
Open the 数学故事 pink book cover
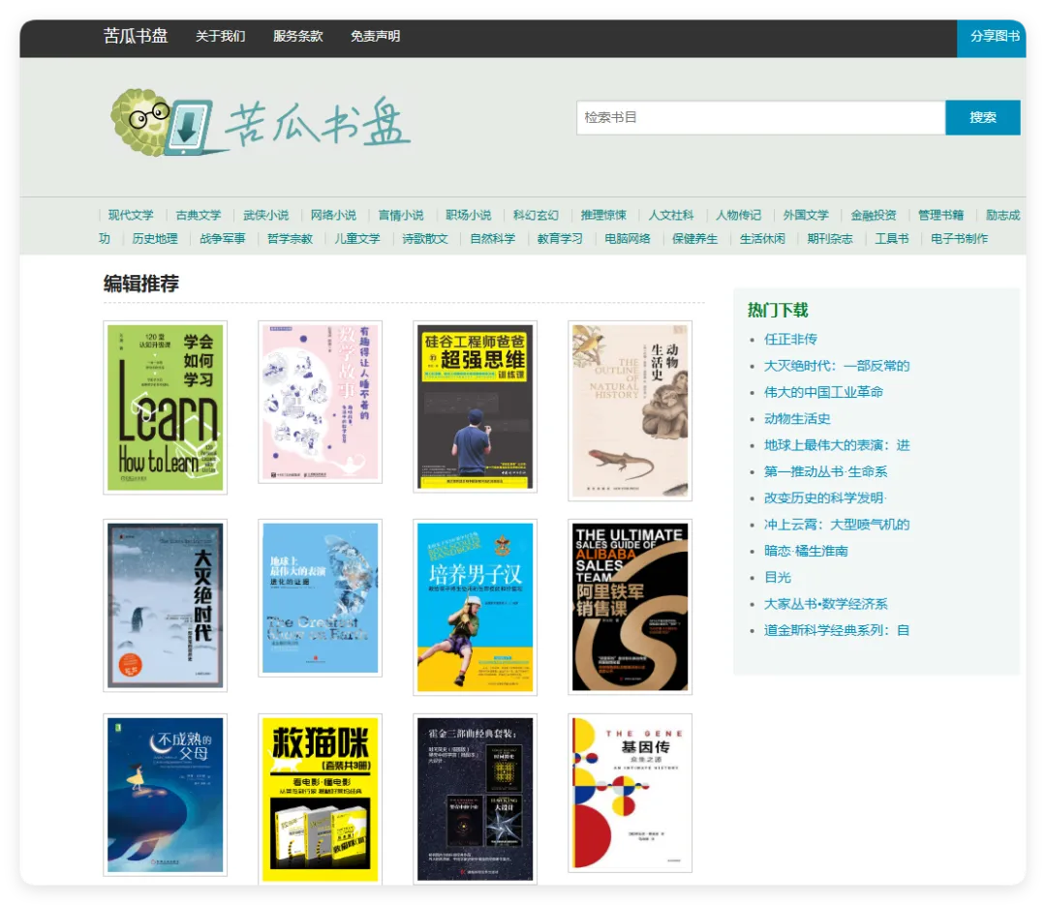click(x=321, y=402)
